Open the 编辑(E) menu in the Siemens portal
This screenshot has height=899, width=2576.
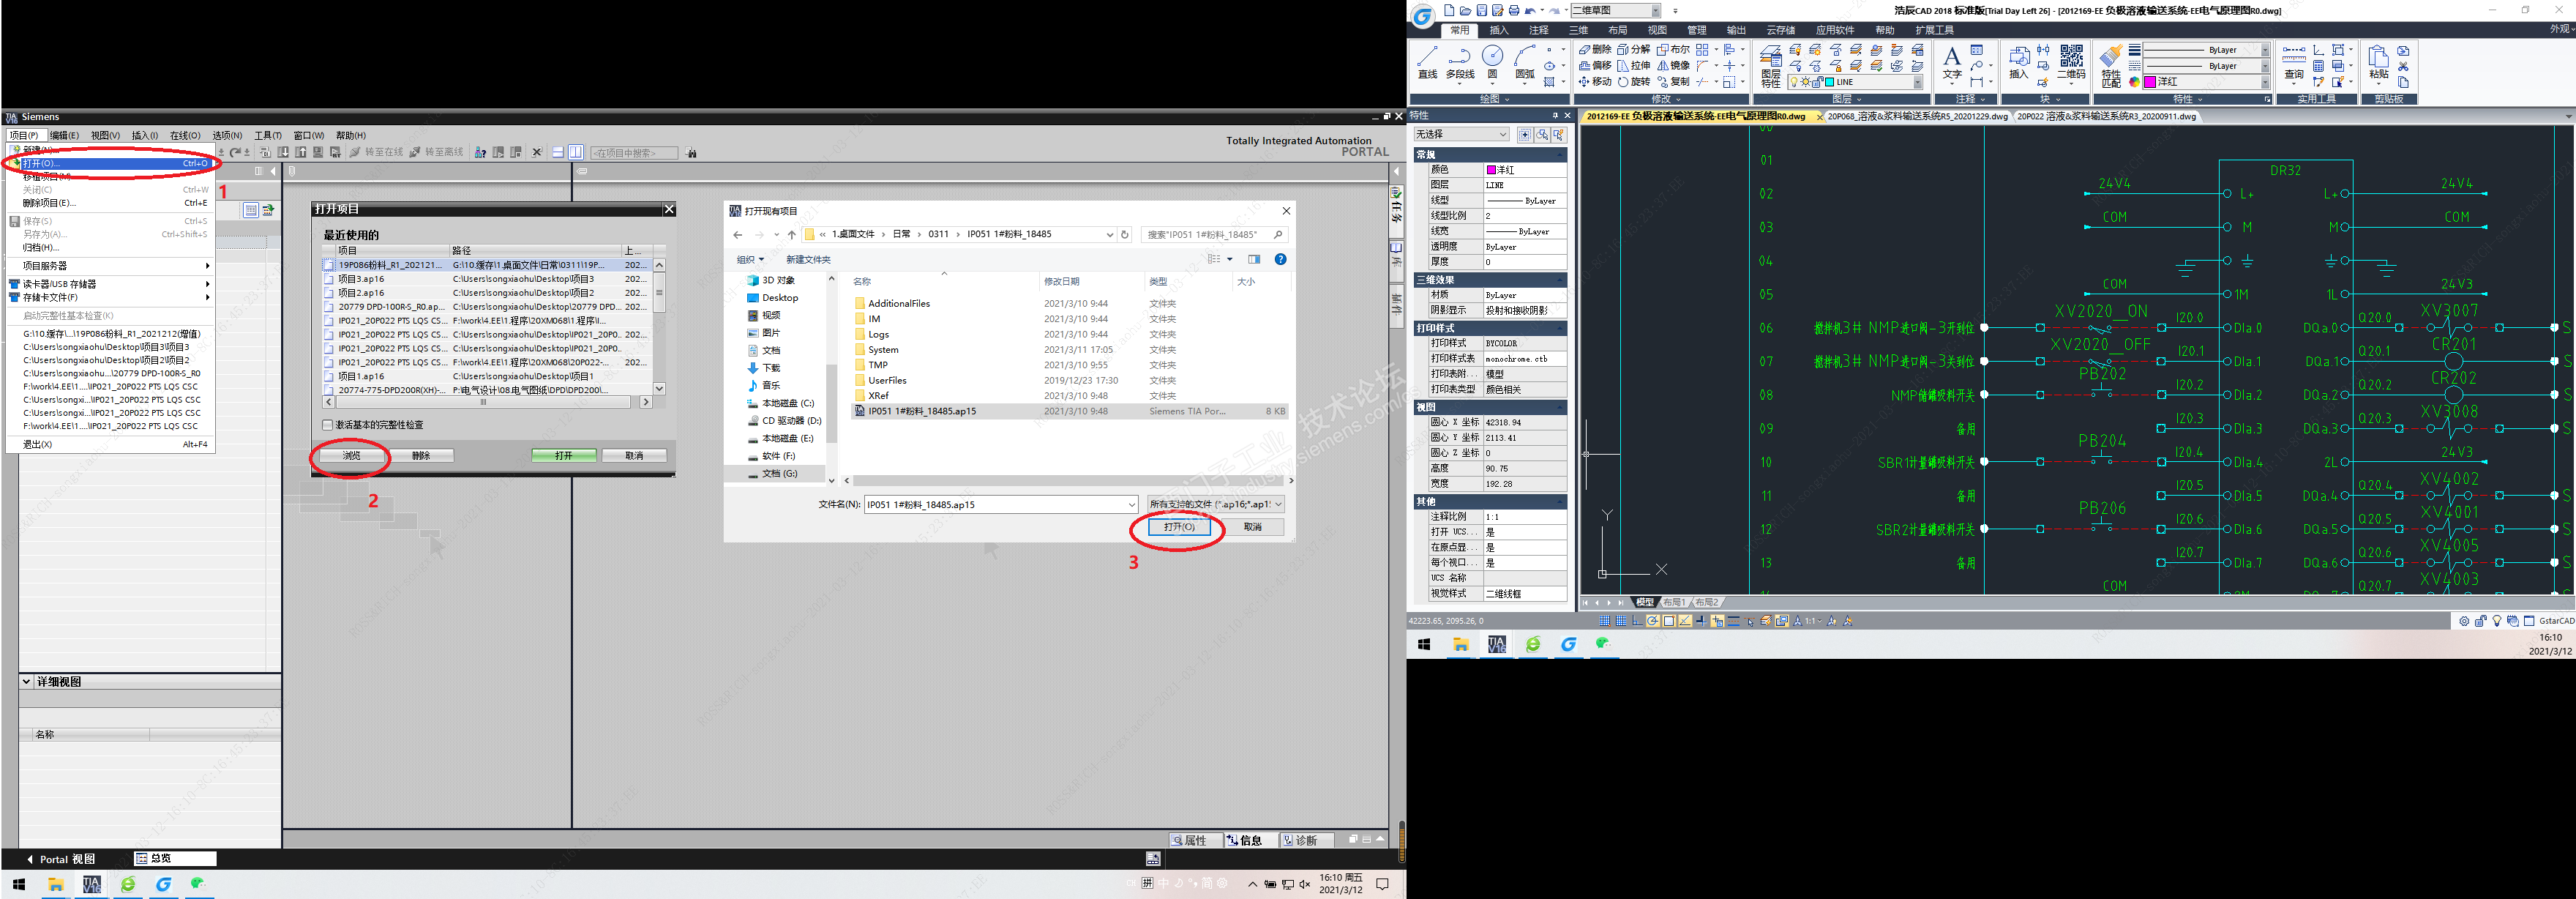click(x=64, y=135)
